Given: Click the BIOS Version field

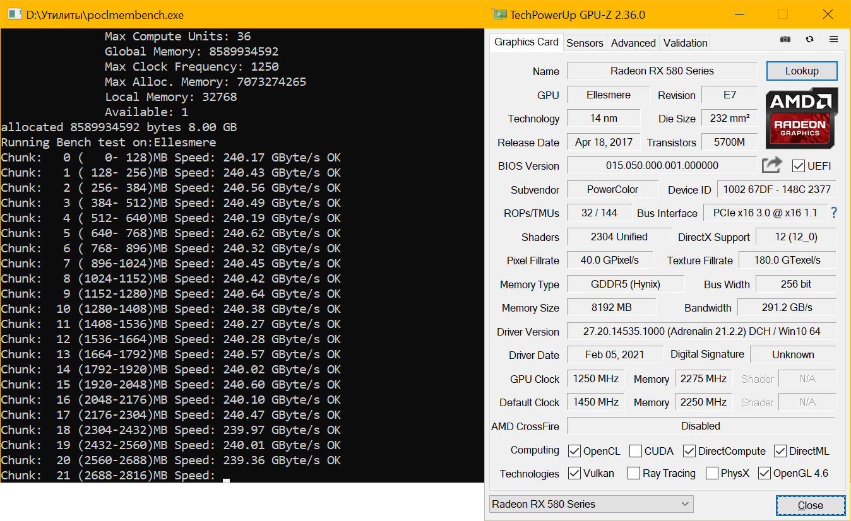Looking at the screenshot, I should click(x=662, y=166).
